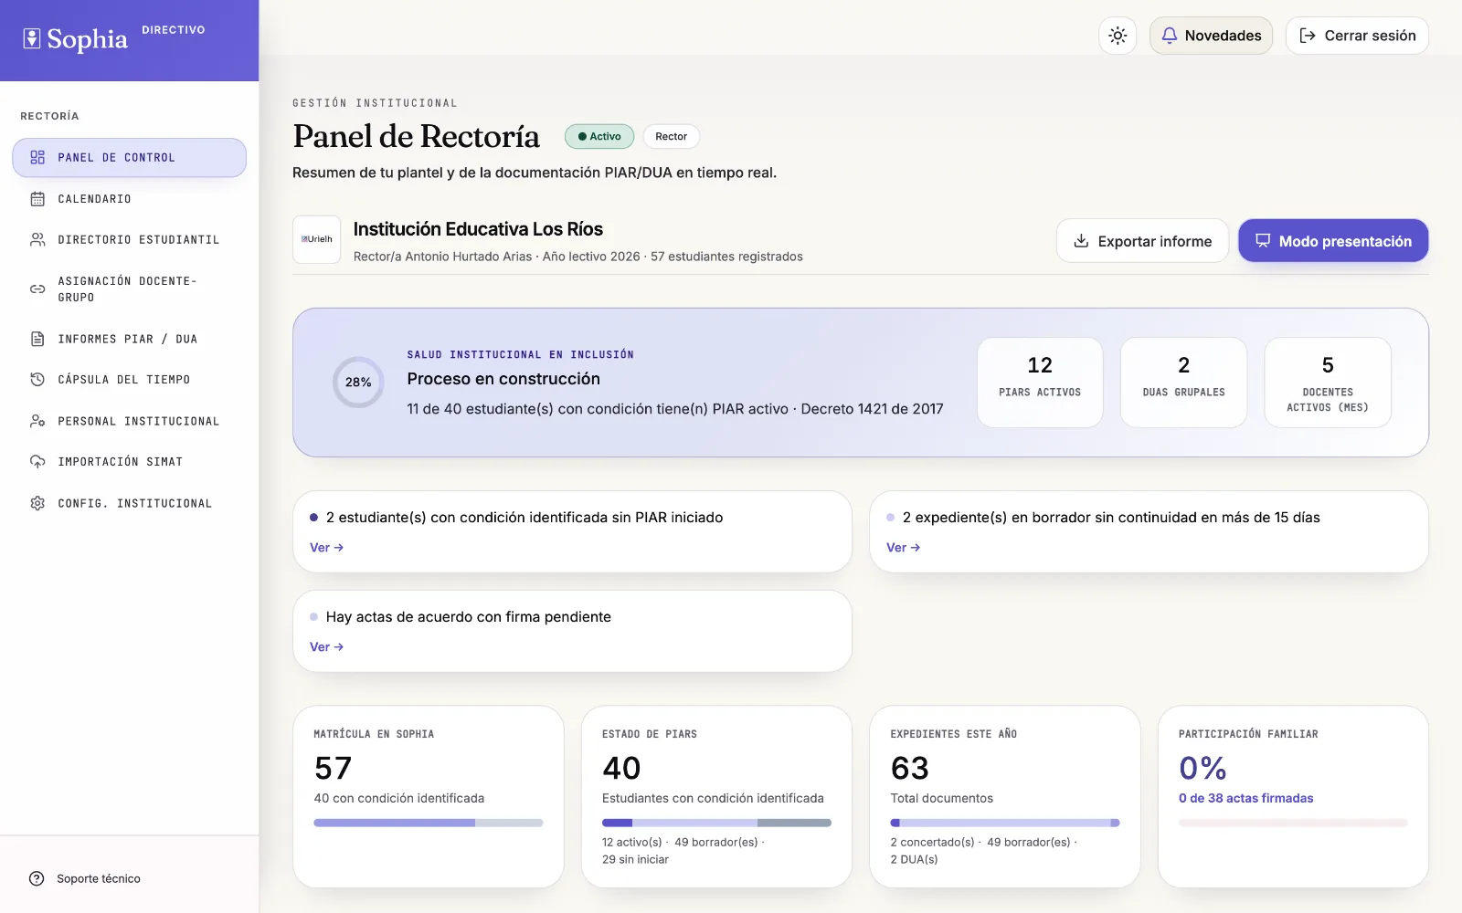Click the Cápsula del Tiempo history icon

pyautogui.click(x=37, y=379)
